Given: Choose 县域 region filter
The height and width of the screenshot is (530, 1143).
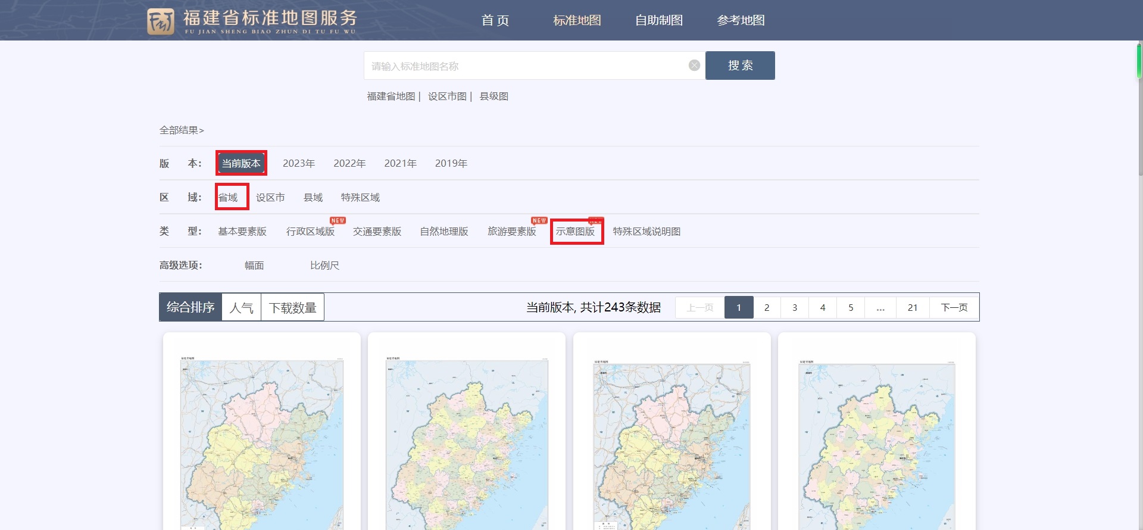Looking at the screenshot, I should coord(313,197).
